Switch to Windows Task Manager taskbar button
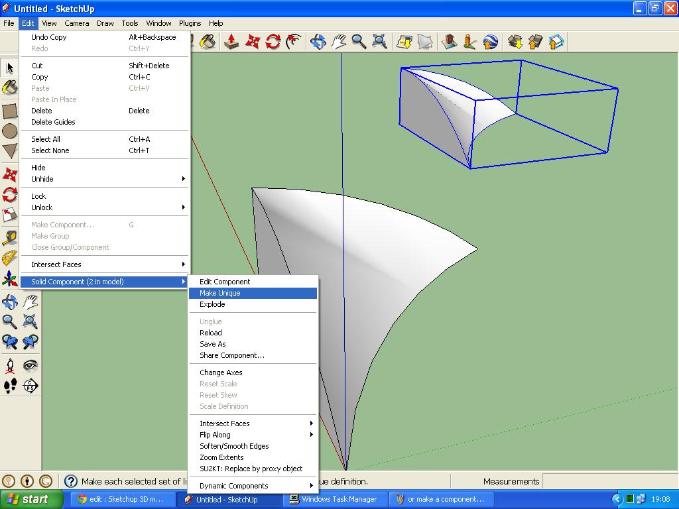 pos(335,499)
